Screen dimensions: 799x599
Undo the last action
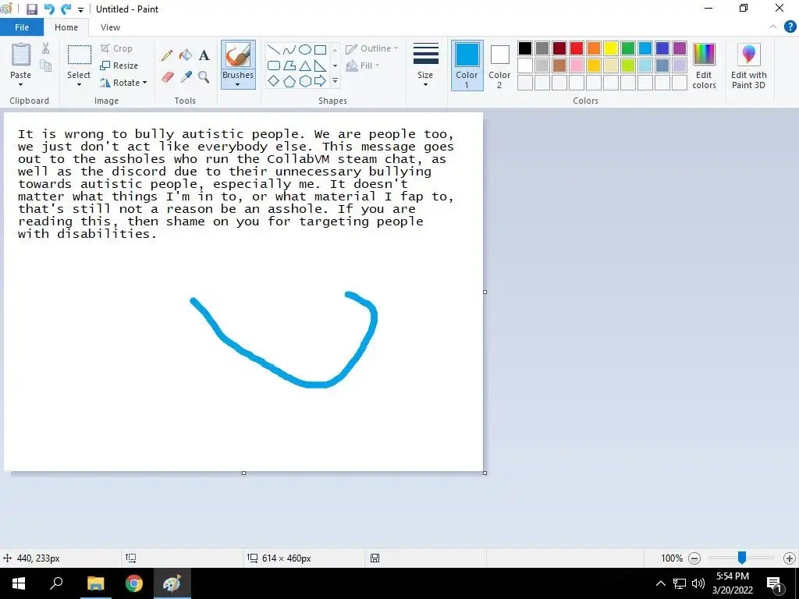point(49,9)
